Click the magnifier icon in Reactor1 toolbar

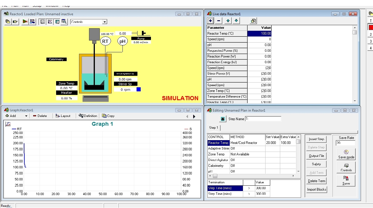(64, 21)
